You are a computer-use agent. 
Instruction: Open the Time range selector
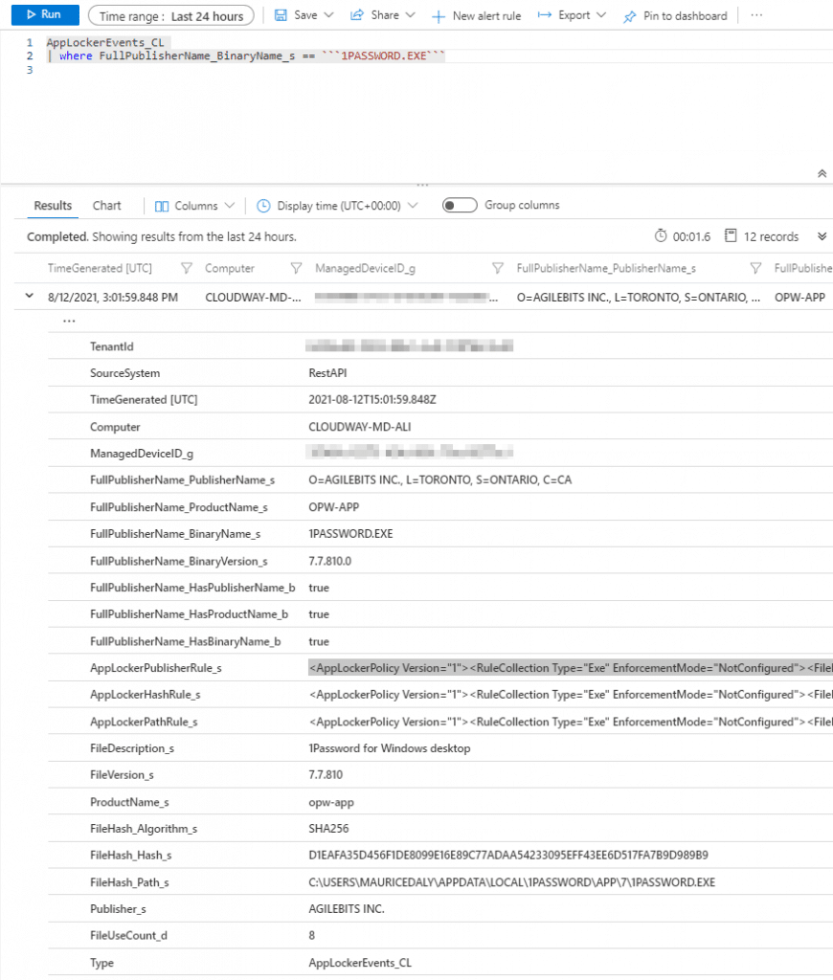(170, 15)
